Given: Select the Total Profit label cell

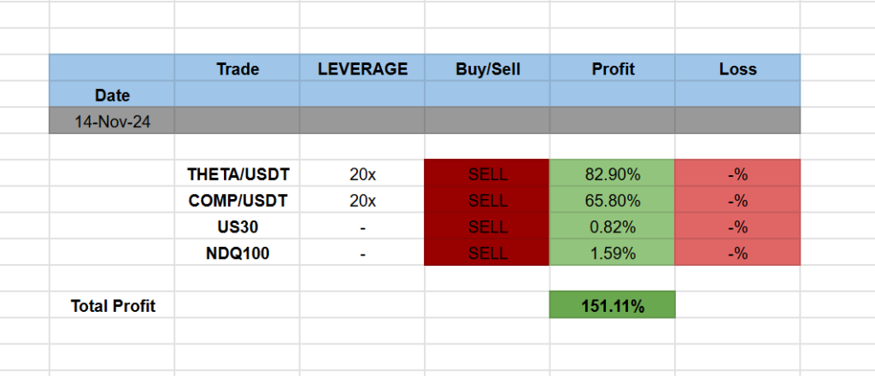Looking at the screenshot, I should pos(112,306).
